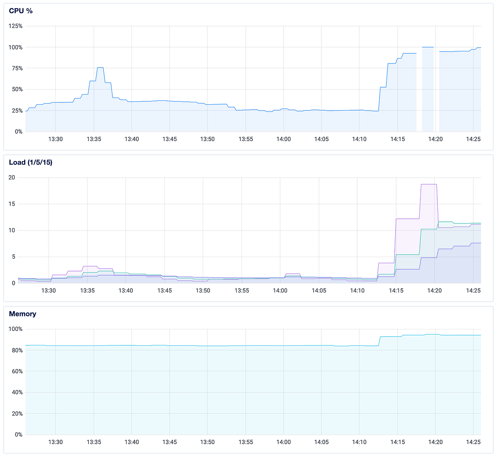Click the Load (1/5/15) chart title
The width and height of the screenshot is (496, 456).
pyautogui.click(x=31, y=163)
